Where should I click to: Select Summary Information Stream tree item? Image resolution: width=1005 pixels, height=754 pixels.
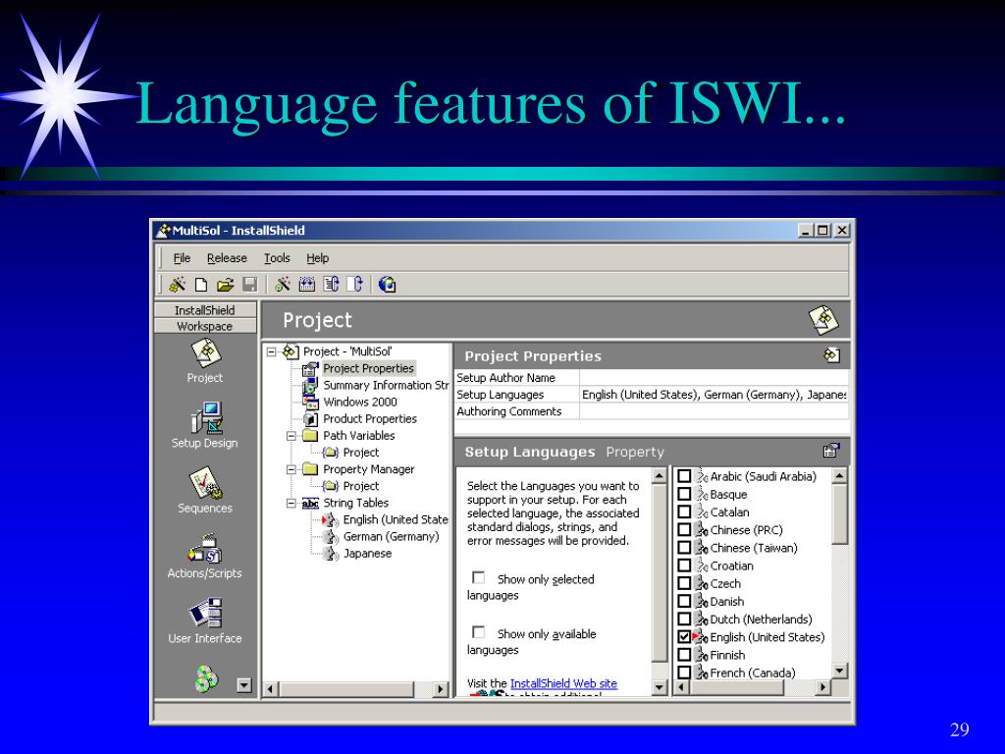386,385
